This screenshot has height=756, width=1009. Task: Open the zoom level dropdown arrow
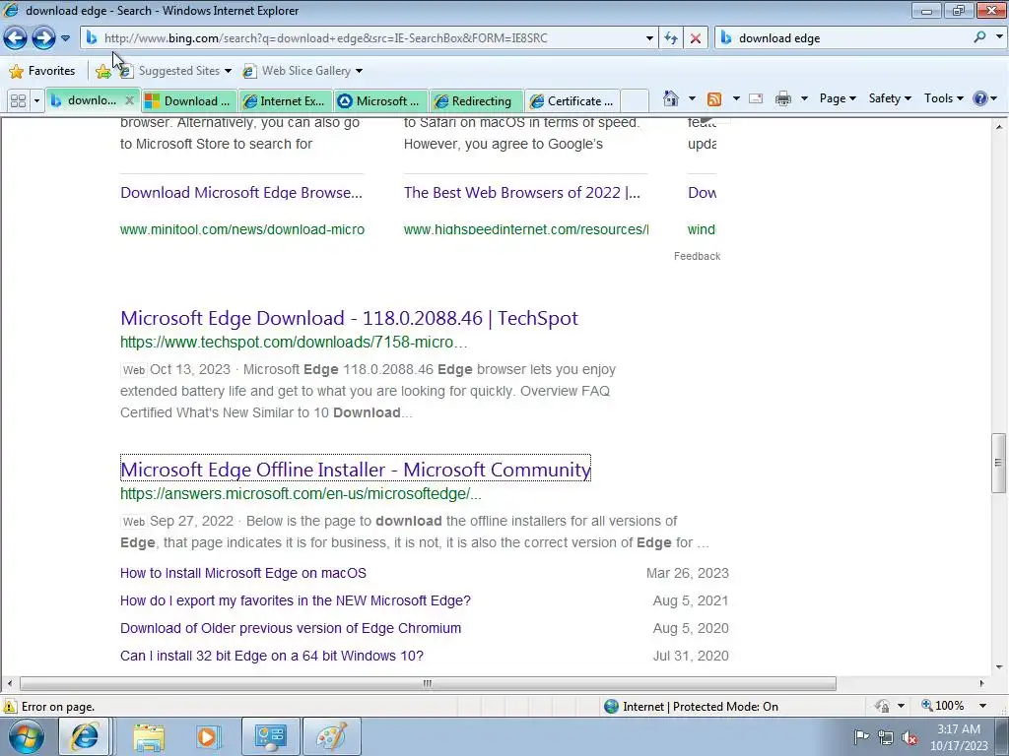pyautogui.click(x=982, y=706)
